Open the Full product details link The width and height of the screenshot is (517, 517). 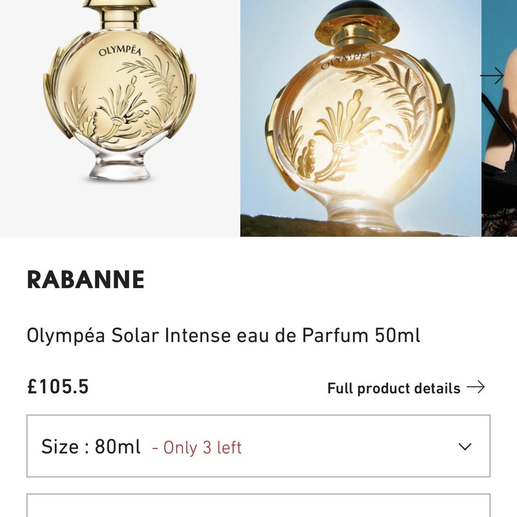pyautogui.click(x=406, y=388)
